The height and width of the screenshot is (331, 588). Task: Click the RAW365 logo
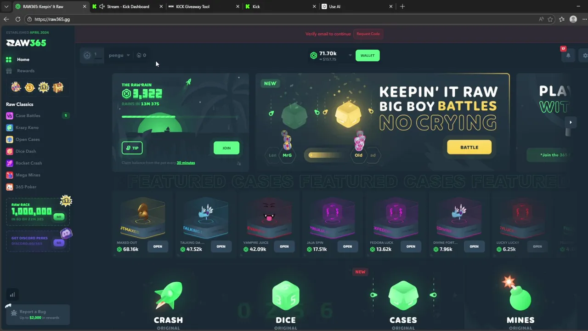[x=26, y=43]
